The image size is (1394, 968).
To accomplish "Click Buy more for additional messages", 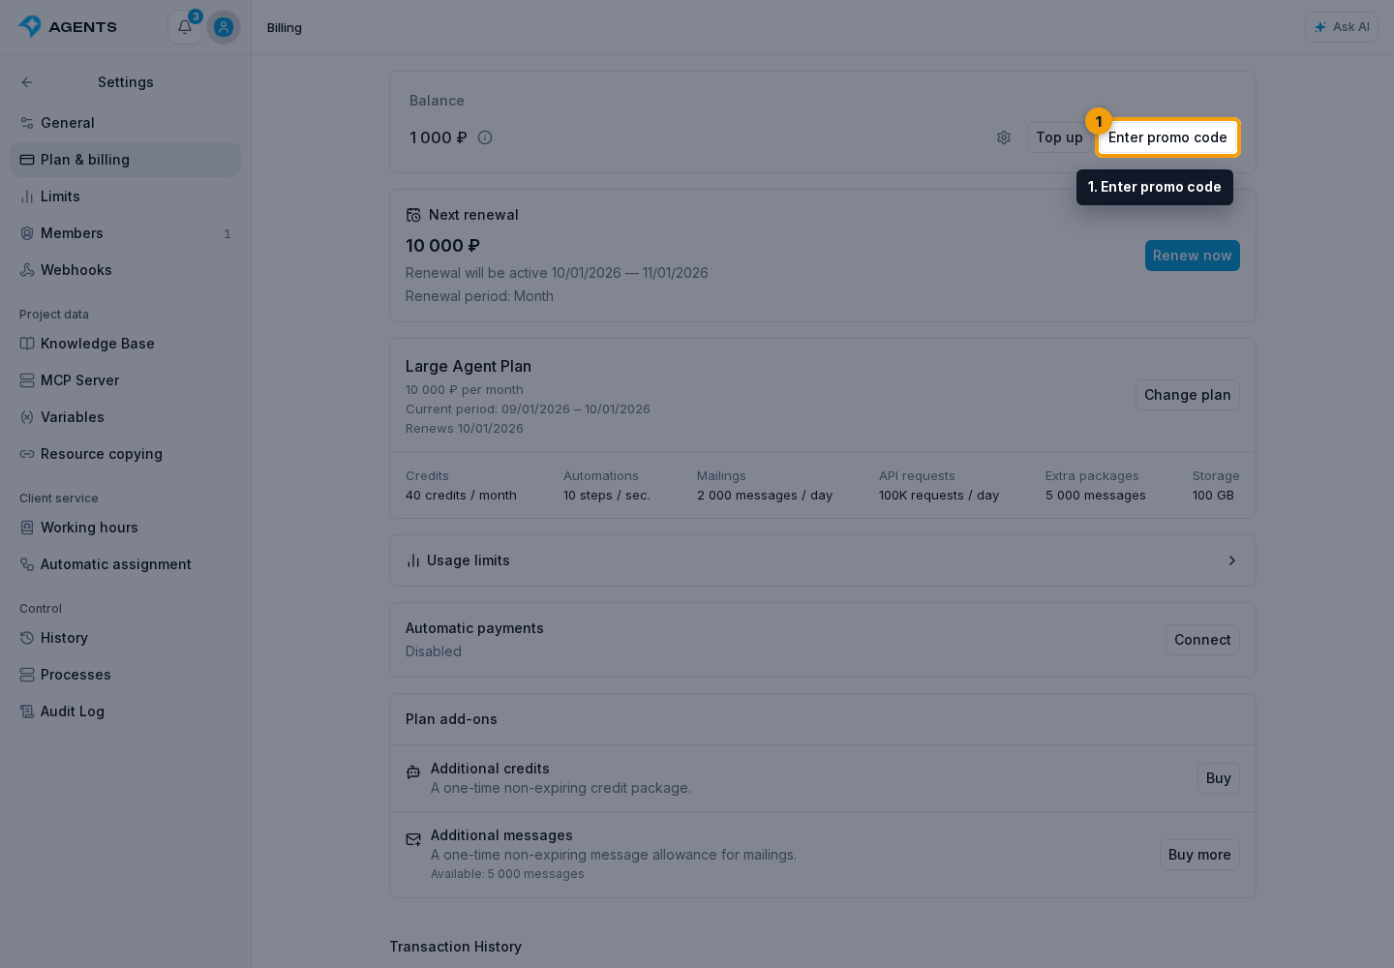I will coord(1199,855).
